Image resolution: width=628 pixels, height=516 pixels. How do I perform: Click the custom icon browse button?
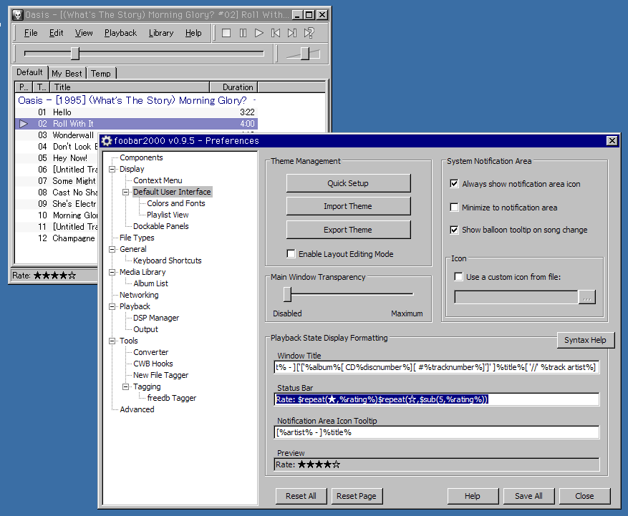point(587,297)
